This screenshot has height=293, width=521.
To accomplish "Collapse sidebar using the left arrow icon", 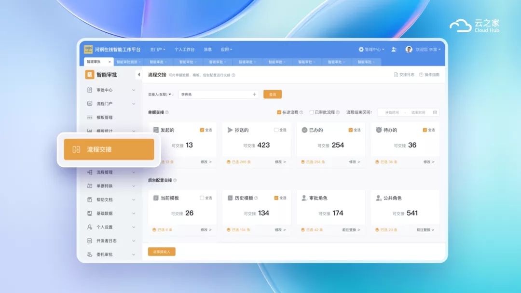I will point(139,75).
